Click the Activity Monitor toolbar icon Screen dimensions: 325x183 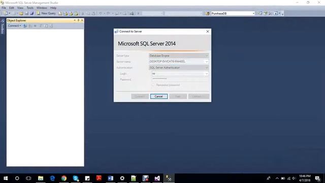tap(132, 14)
